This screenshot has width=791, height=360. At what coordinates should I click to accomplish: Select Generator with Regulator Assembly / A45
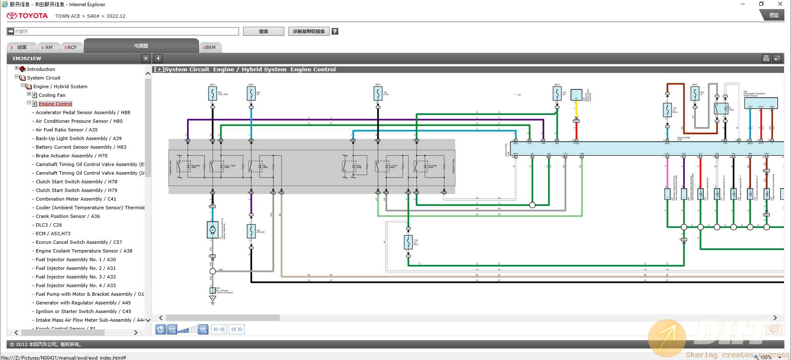83,303
